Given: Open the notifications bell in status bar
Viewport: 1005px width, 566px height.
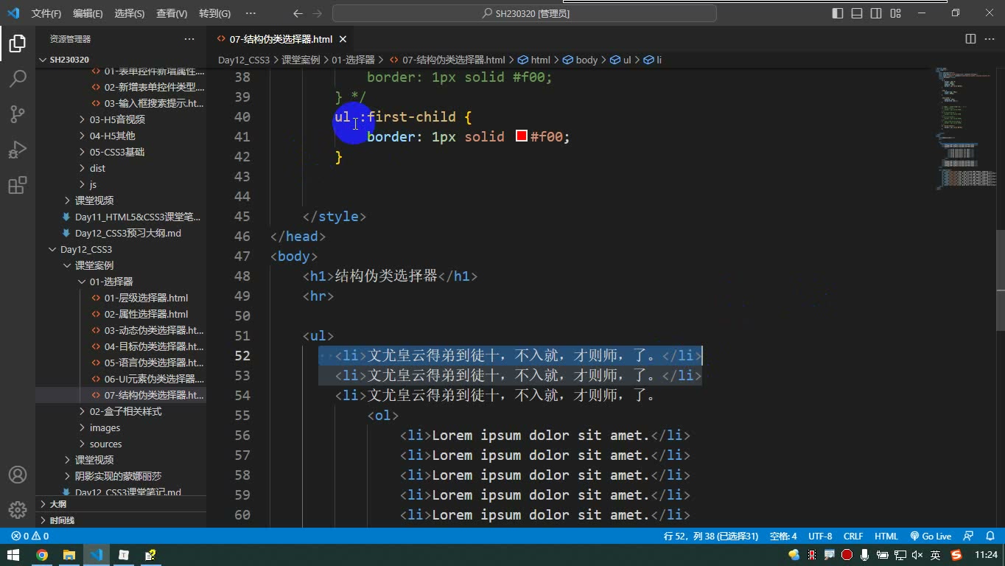Looking at the screenshot, I should pyautogui.click(x=990, y=537).
